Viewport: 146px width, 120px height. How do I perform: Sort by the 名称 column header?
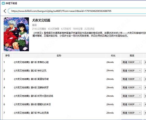(59, 56)
